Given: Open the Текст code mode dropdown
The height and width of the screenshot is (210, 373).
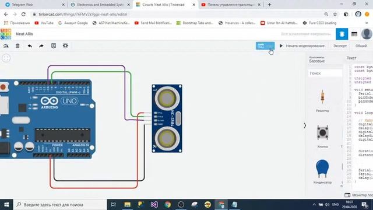Looking at the screenshot, I should 351,58.
